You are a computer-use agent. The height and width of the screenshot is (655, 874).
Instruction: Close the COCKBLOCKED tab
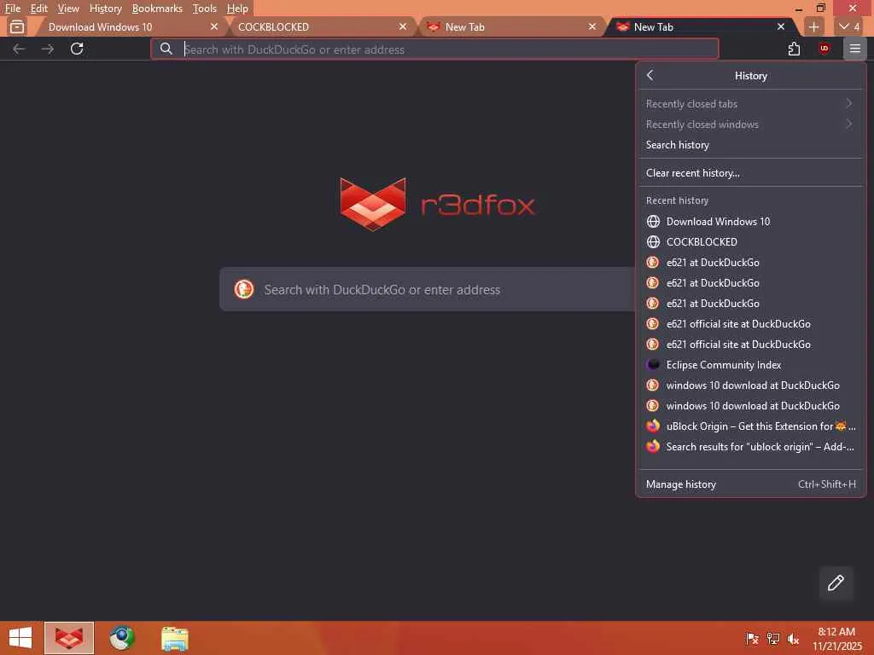(403, 26)
